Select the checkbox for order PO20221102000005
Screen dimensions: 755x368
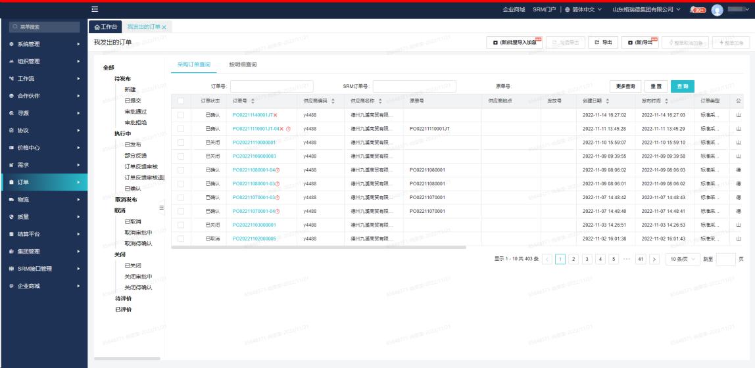pyautogui.click(x=181, y=239)
